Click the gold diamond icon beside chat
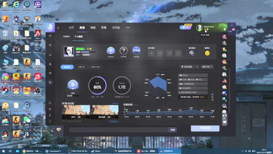 tap(59, 130)
